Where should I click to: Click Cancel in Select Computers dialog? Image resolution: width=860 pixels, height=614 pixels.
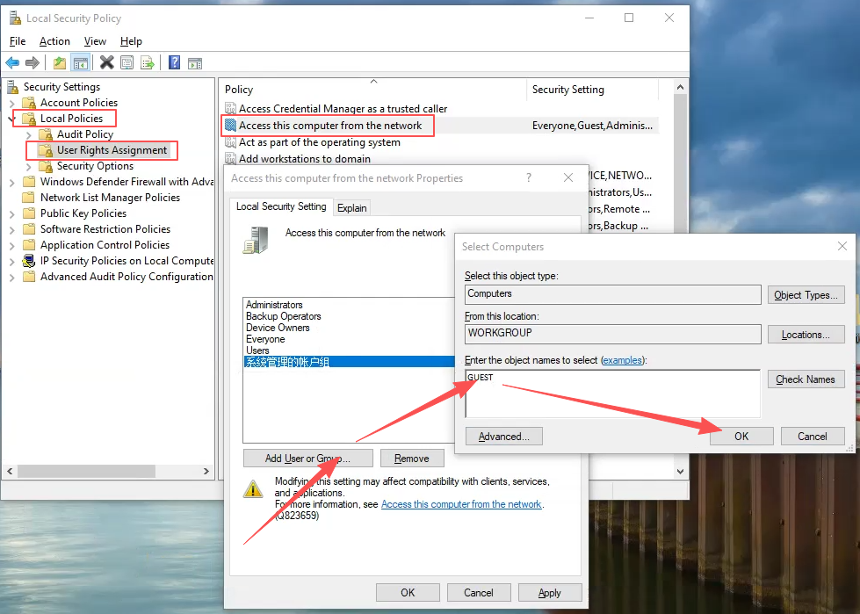(x=813, y=437)
